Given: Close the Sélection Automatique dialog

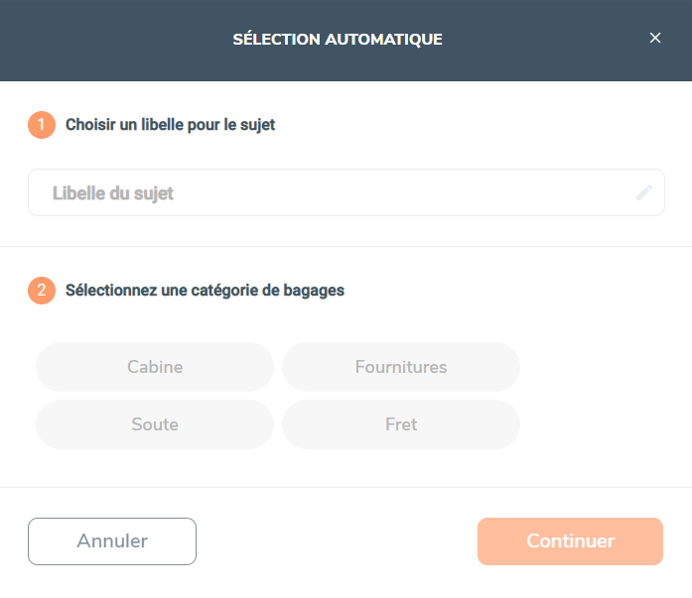Looking at the screenshot, I should click(655, 38).
